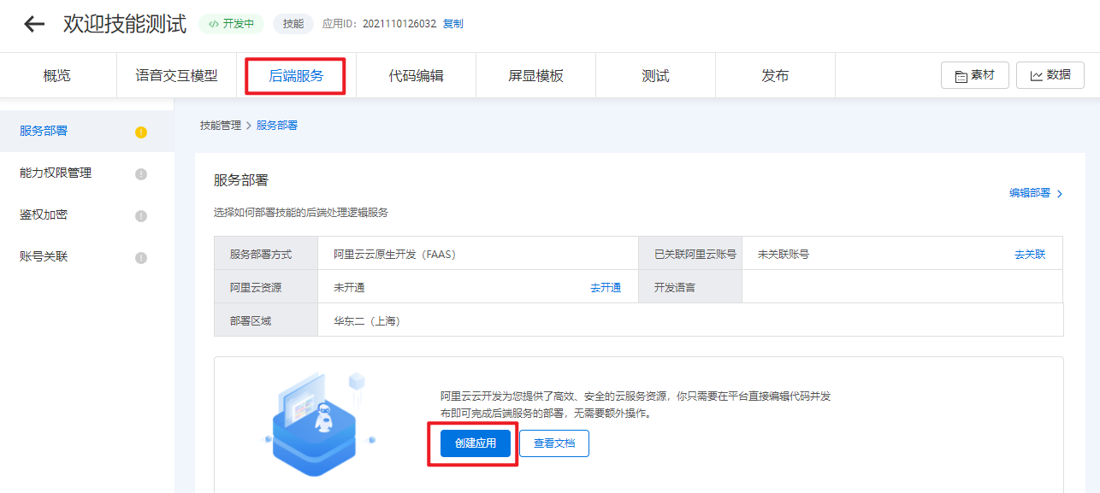The height and width of the screenshot is (493, 1100).
Task: Click the 未开通 resource status
Action: coord(349,288)
